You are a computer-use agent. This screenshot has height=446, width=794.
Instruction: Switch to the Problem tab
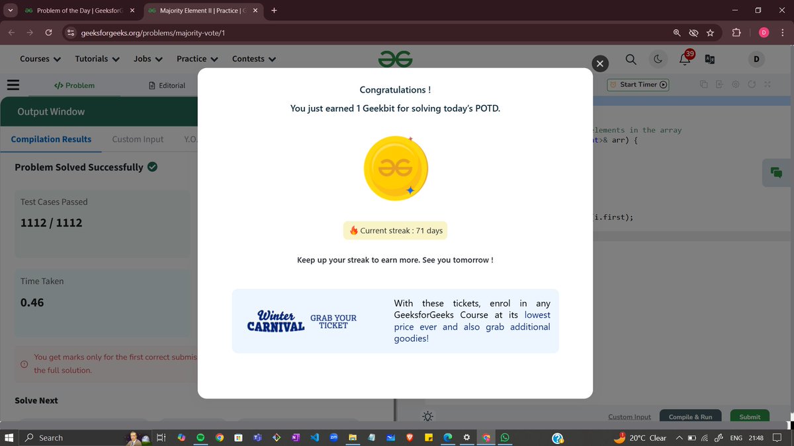[74, 85]
